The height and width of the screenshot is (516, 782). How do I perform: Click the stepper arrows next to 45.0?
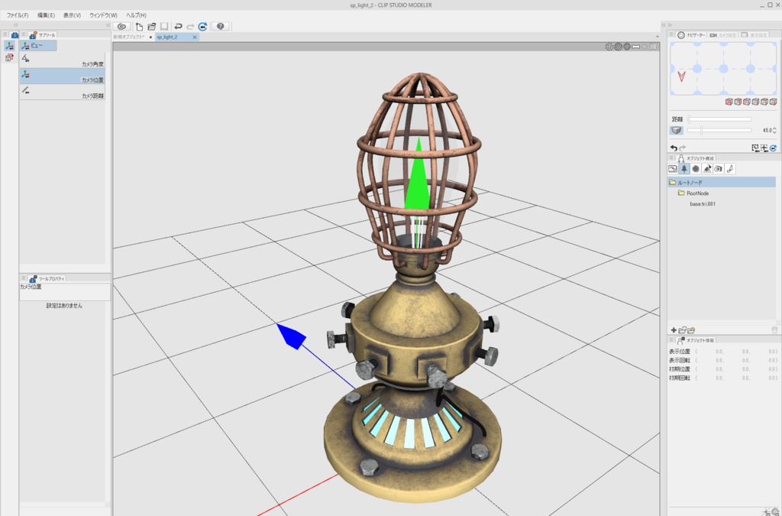[774, 130]
